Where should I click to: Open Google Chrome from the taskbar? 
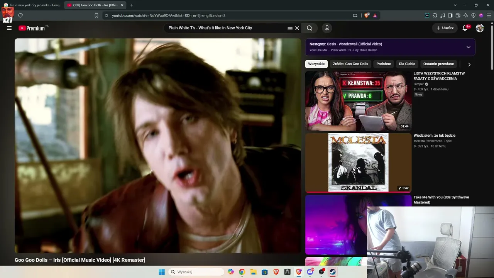[242, 272]
